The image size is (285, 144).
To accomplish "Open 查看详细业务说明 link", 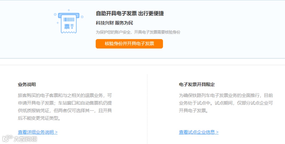I will point(38,132).
